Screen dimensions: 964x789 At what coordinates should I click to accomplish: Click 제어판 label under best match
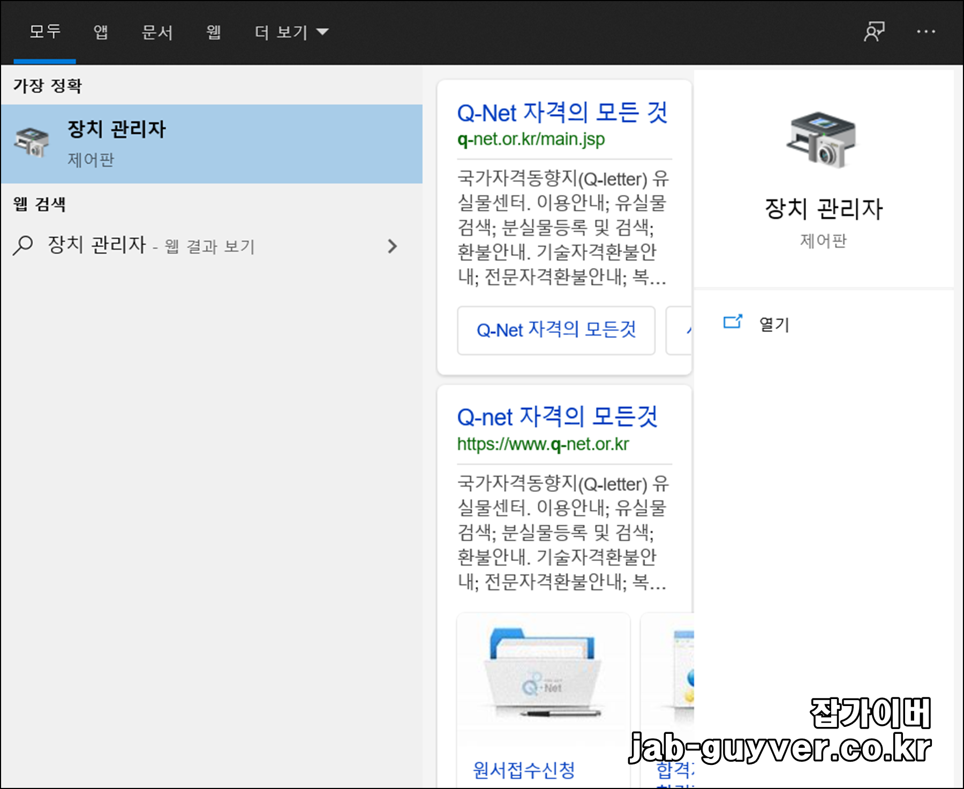tap(91, 160)
